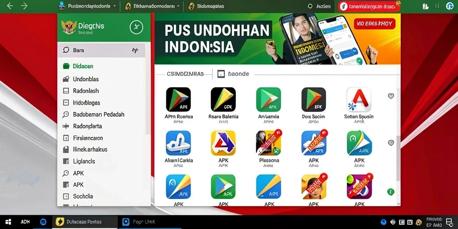Open the Punimordaptodonia dropdown arrow

click(114, 6)
